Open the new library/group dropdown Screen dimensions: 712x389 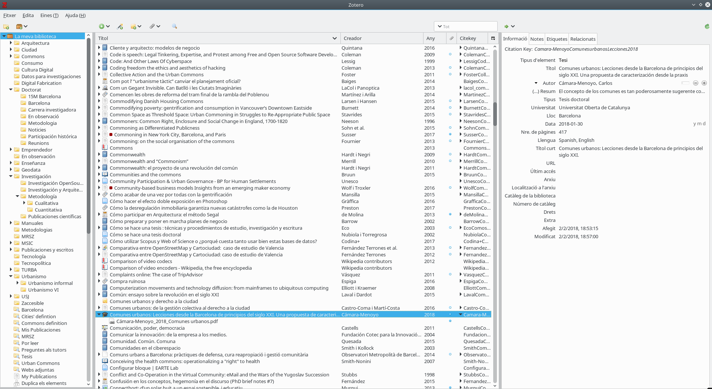[22, 26]
